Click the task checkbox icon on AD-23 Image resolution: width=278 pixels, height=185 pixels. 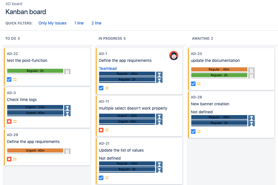point(193,84)
